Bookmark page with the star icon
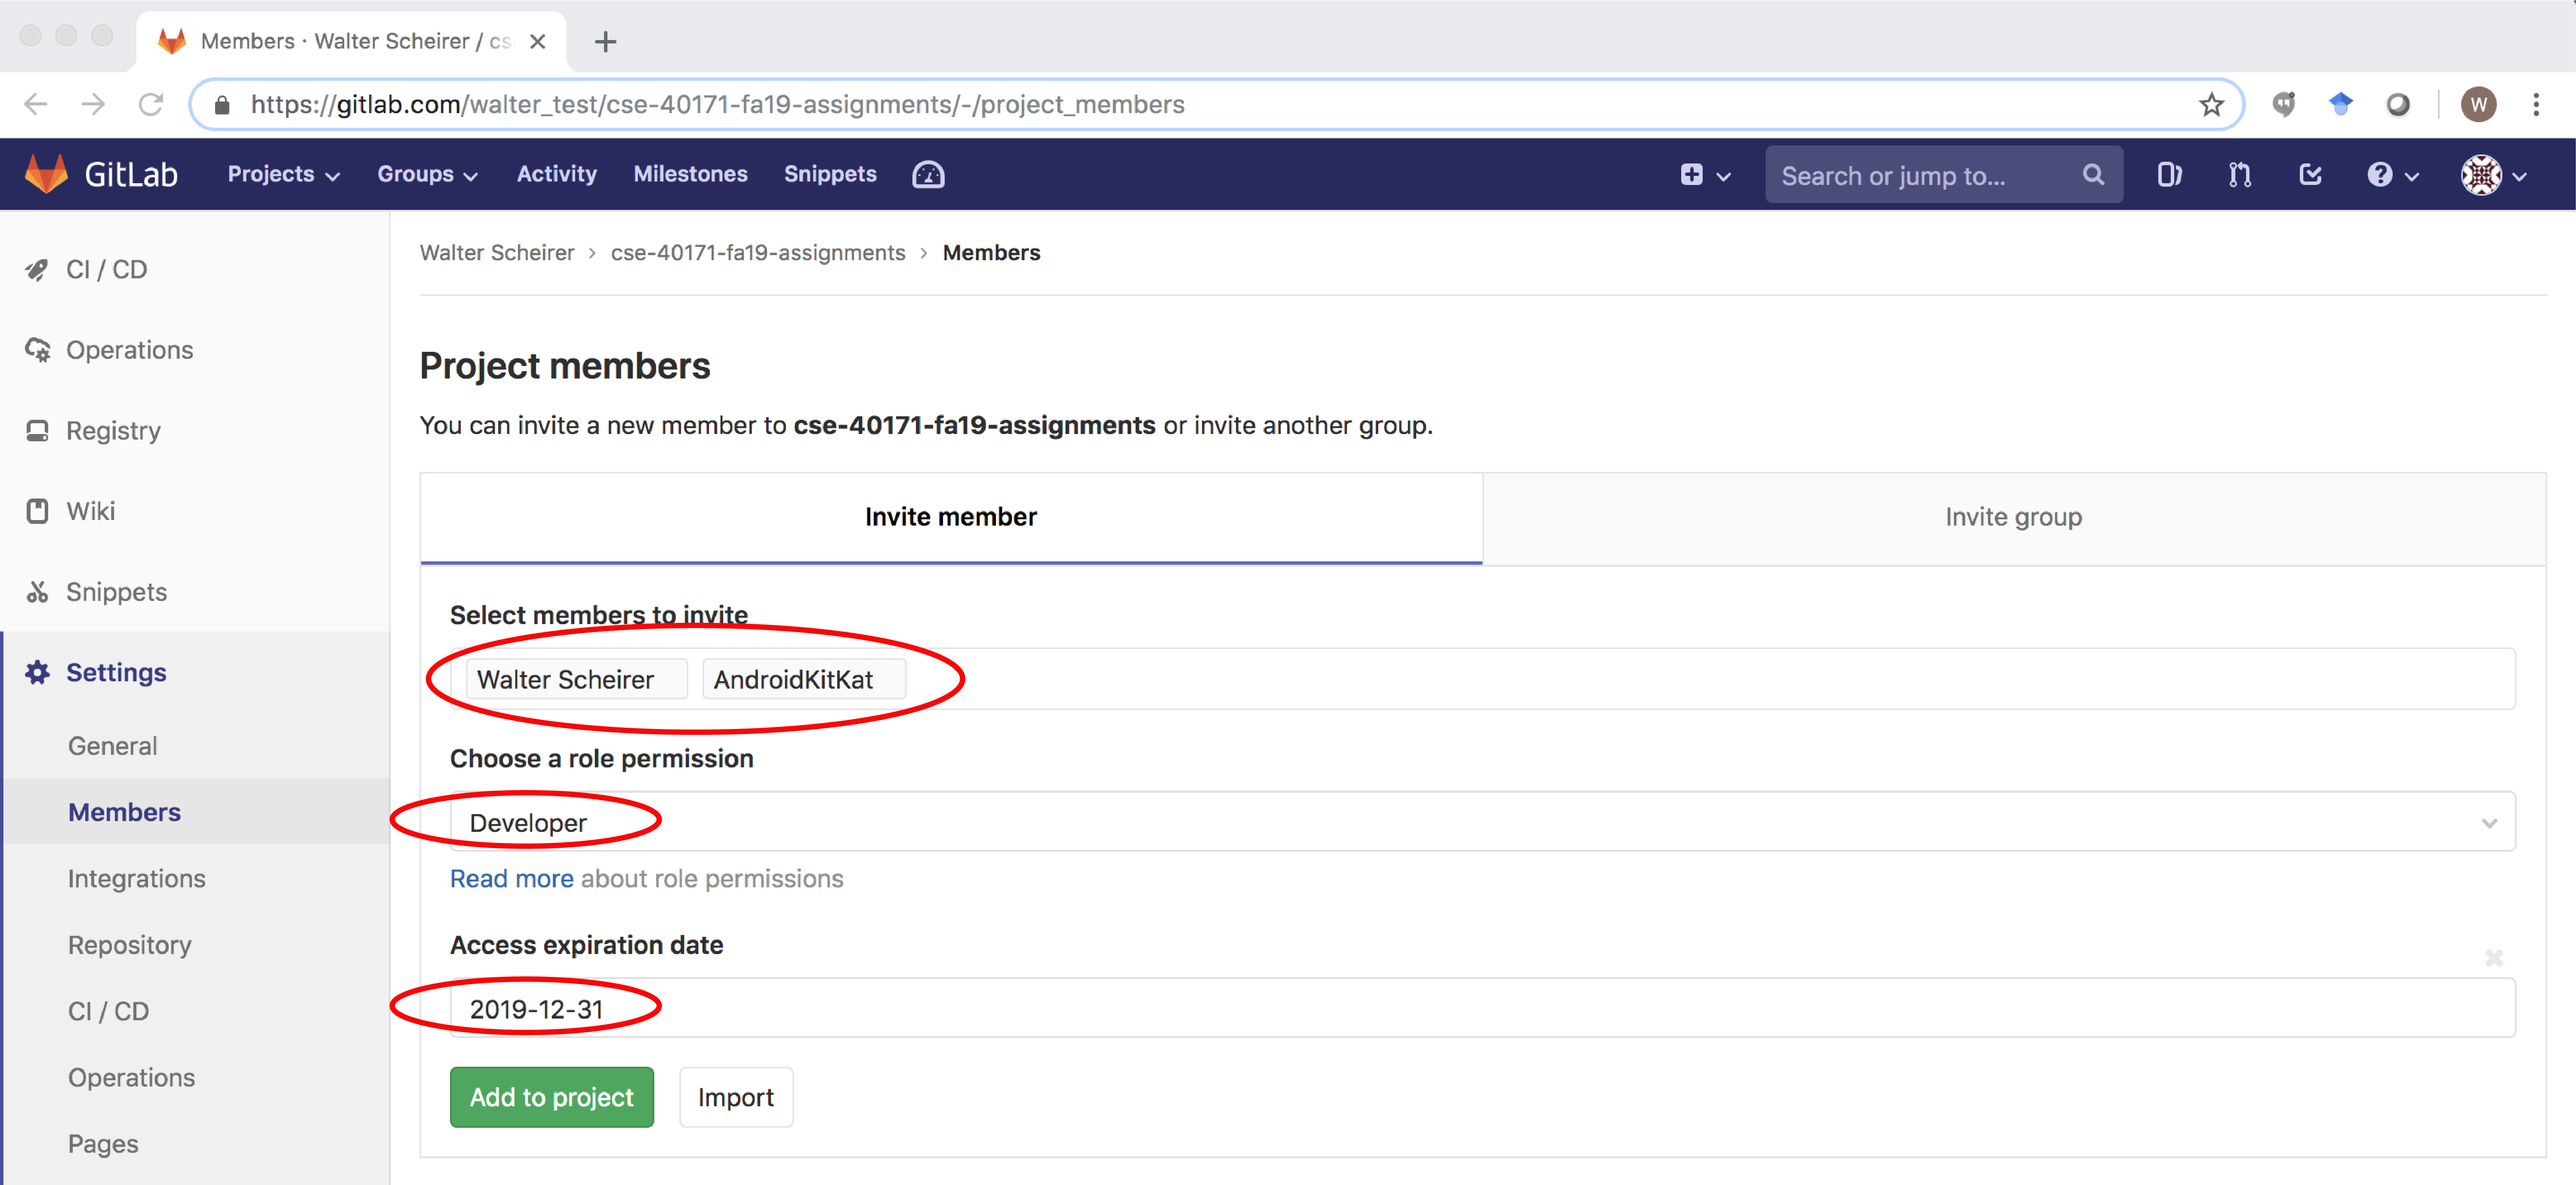 click(2211, 104)
